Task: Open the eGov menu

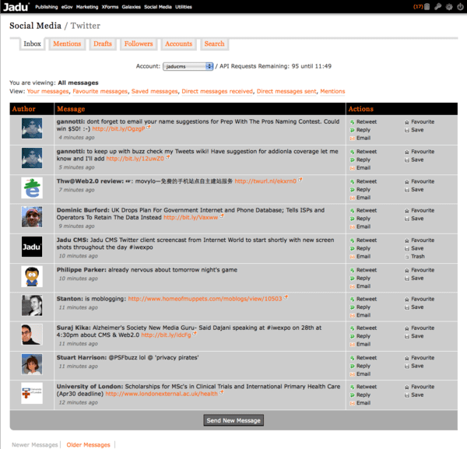Action: point(67,7)
